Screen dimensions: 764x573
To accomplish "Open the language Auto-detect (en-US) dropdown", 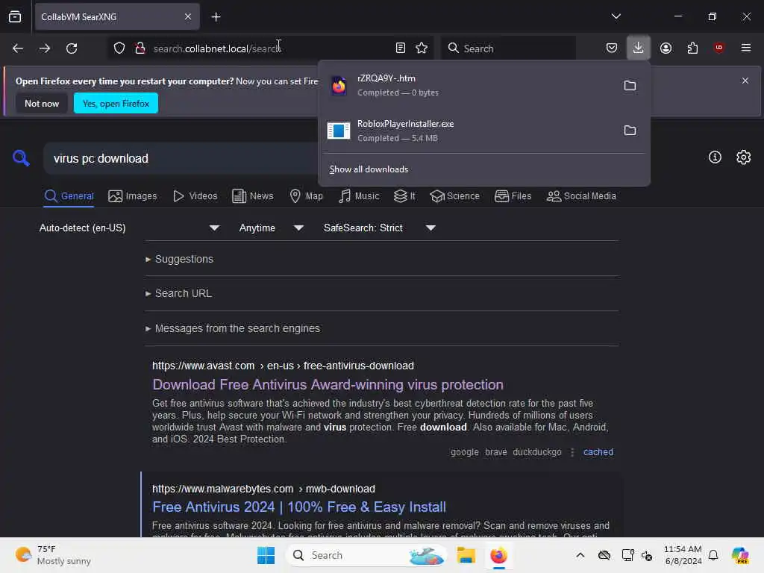I will 129,228.
